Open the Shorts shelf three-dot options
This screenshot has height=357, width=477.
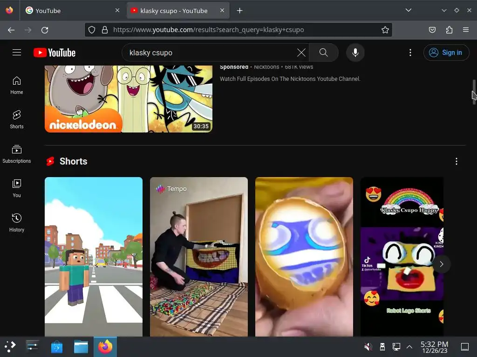457,161
